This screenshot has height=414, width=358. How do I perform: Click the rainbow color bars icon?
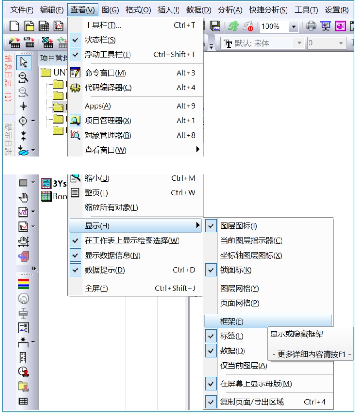[x=23, y=284]
